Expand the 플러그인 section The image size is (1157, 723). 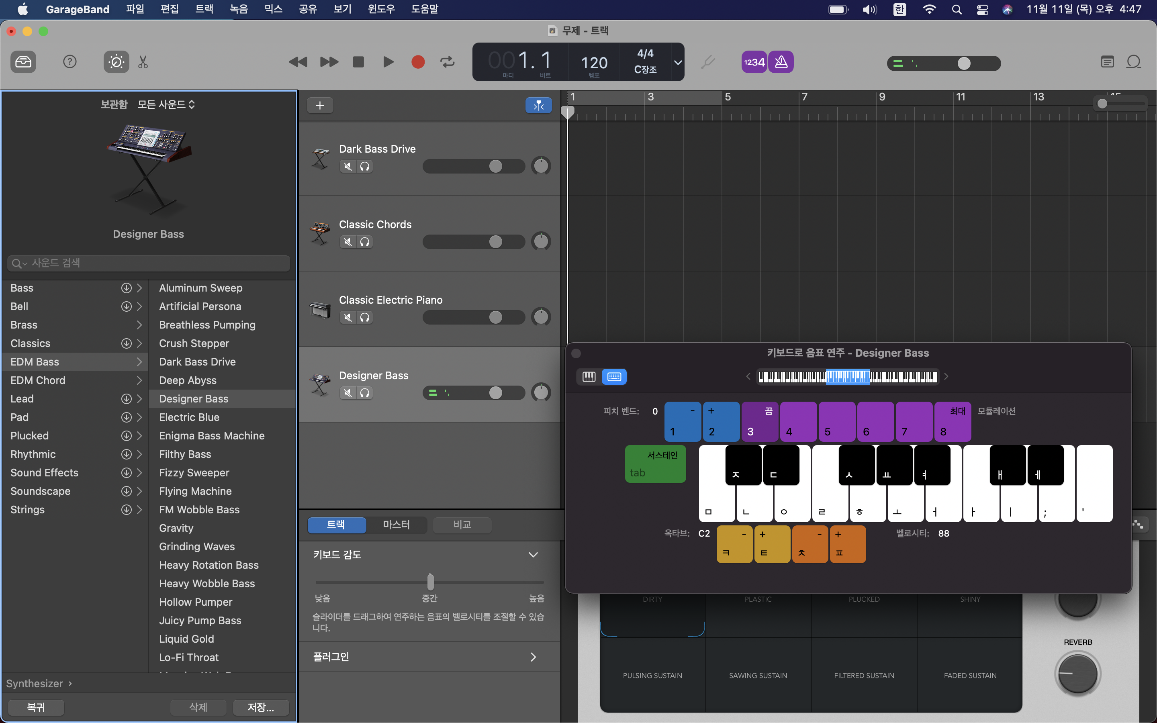533,657
